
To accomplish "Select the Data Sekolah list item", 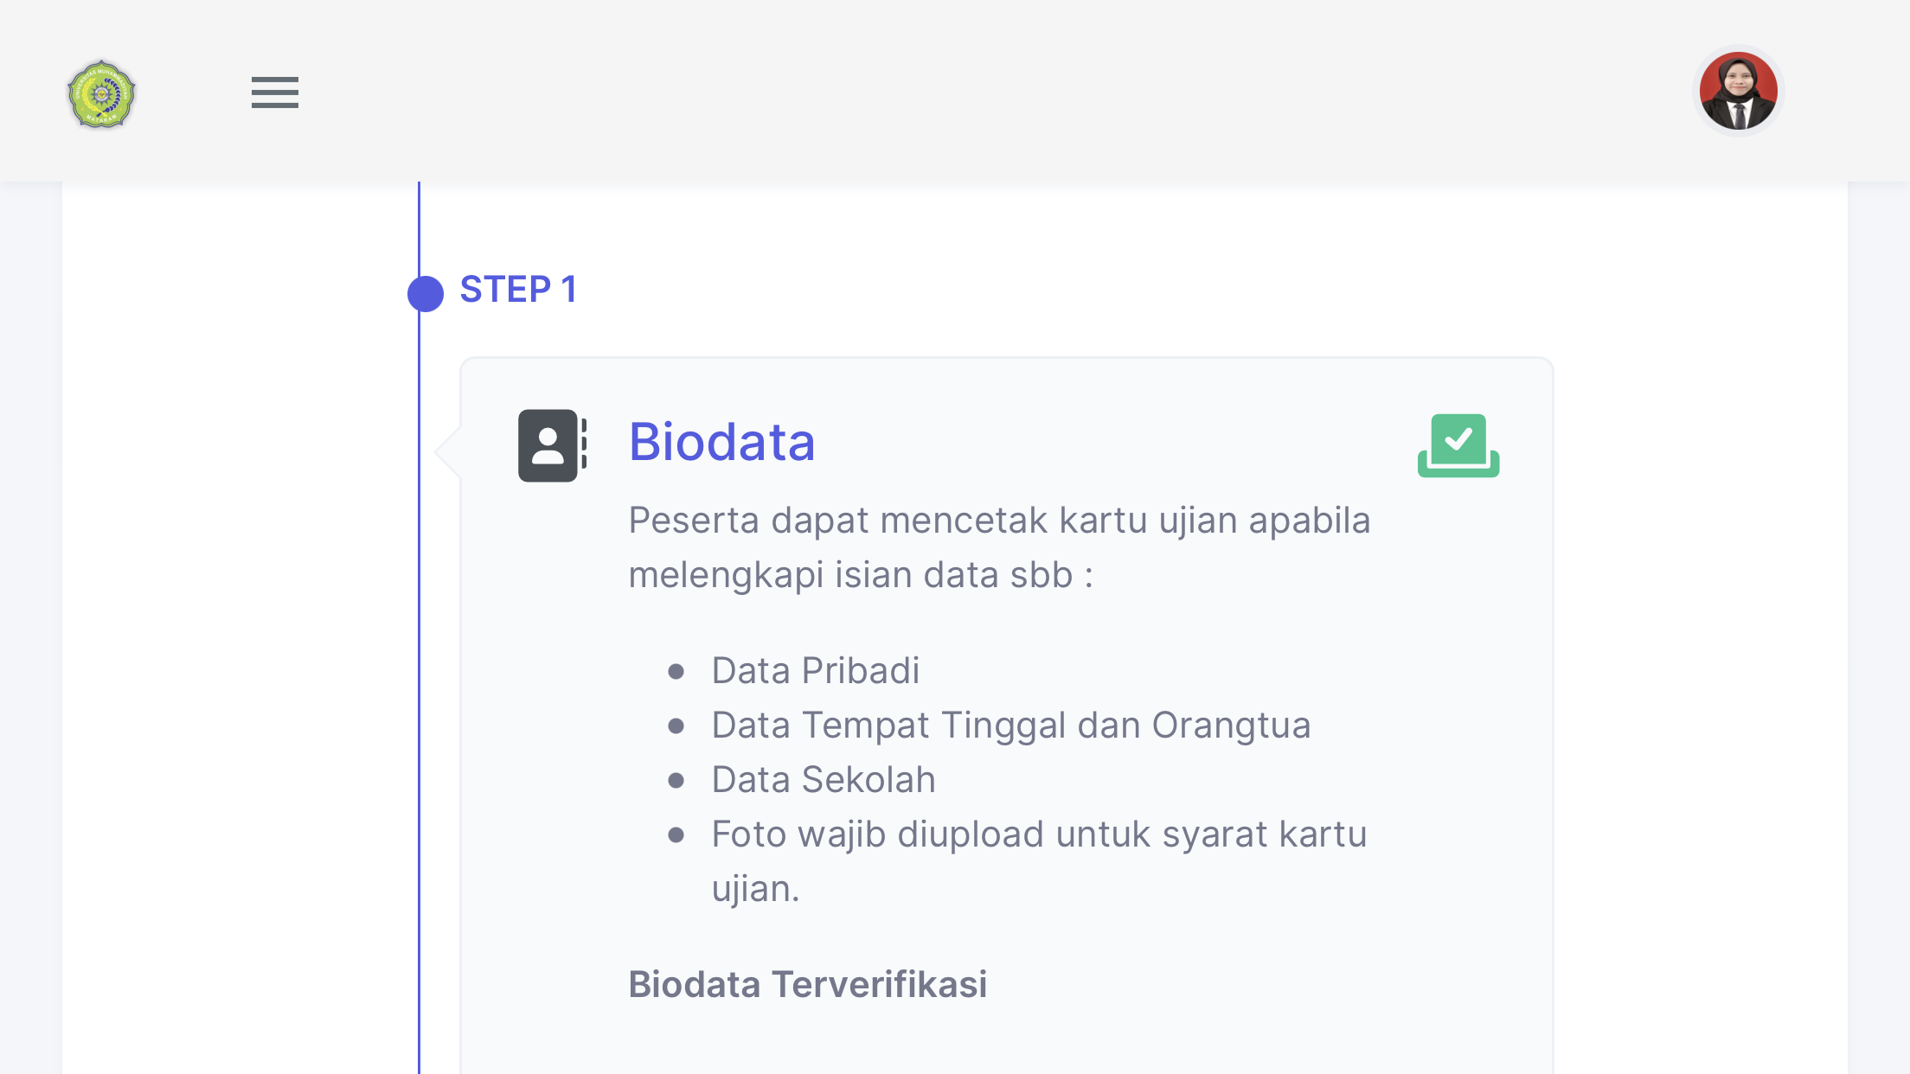I will pos(824,780).
